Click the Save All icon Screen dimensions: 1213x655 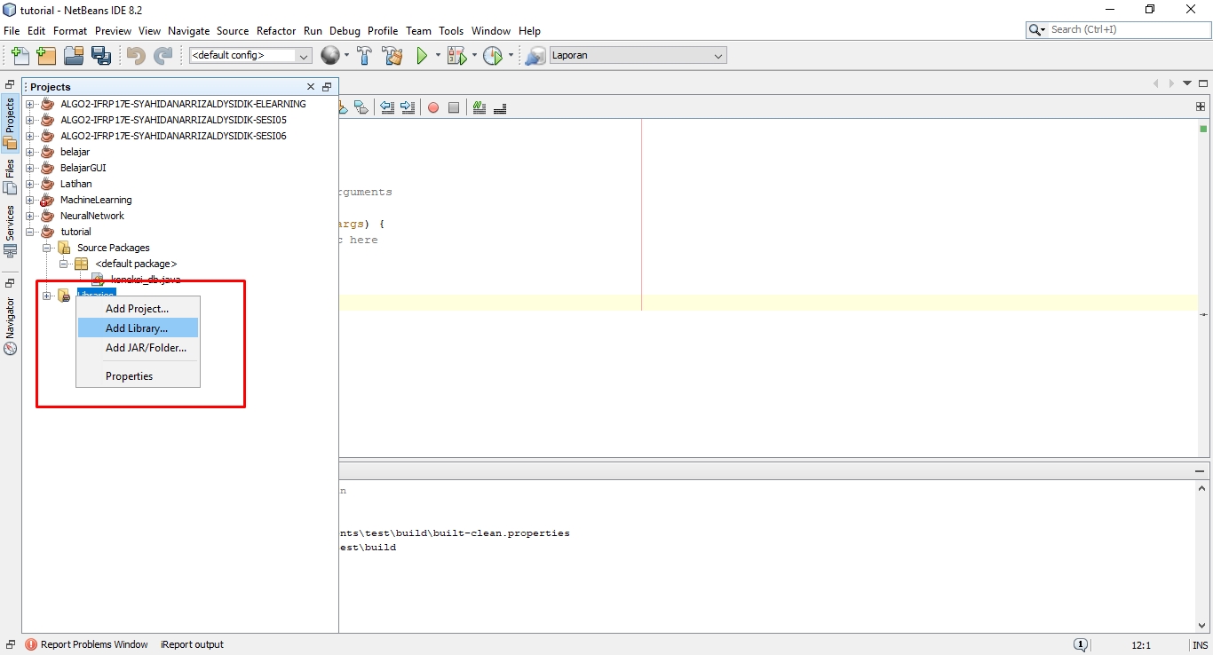tap(102, 55)
